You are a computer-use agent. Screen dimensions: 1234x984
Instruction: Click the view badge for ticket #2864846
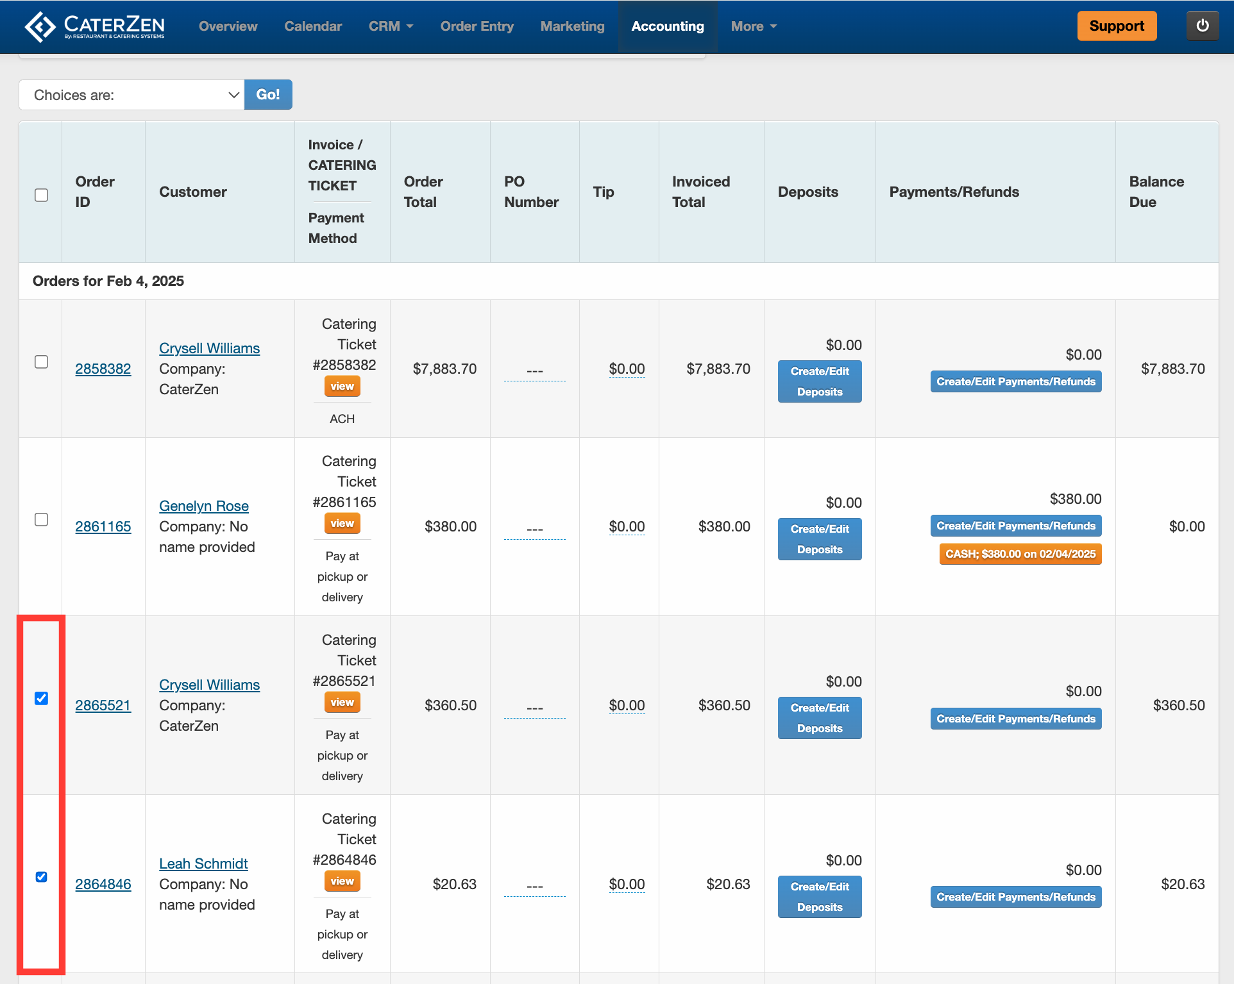click(x=342, y=881)
